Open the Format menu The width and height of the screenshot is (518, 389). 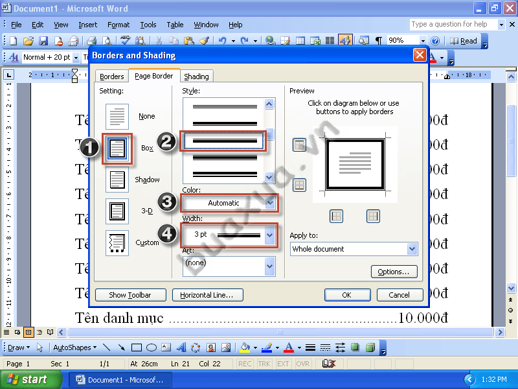point(118,25)
